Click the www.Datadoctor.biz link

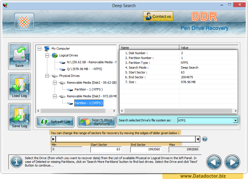203,176
